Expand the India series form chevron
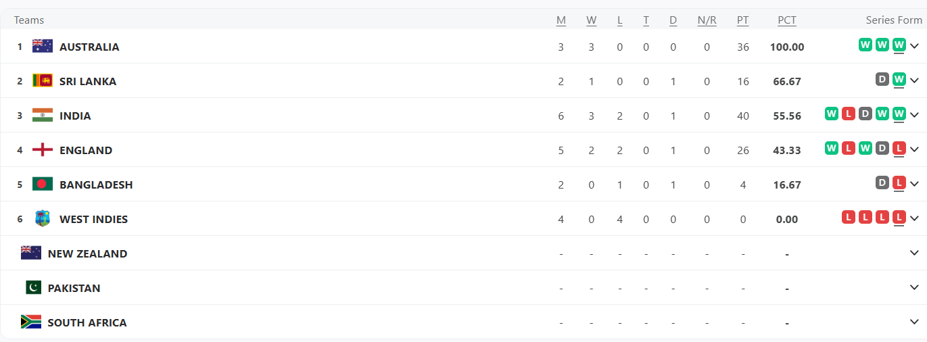Screen dimensions: 927x342 point(915,116)
